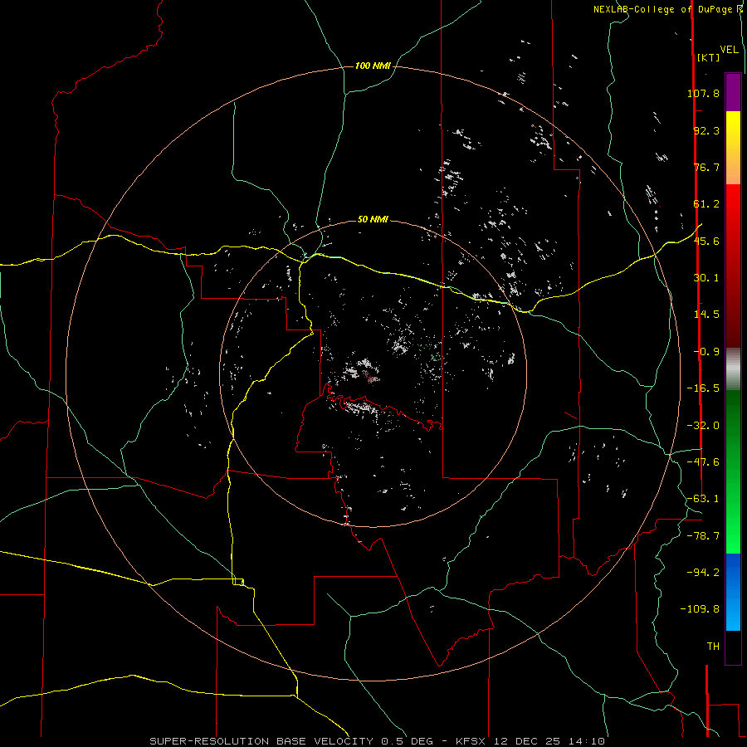Click the SUPER-RESOLUTION BASE VELOCITY caption text

261,741
